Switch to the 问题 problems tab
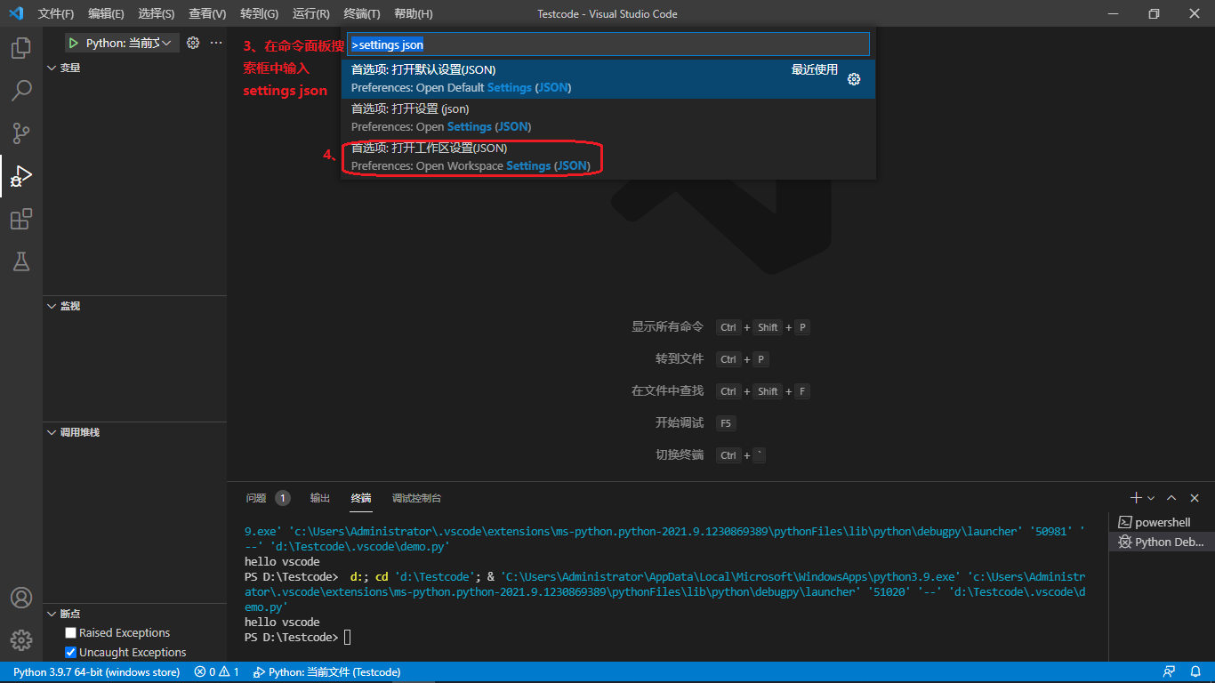The image size is (1215, 683). click(268, 498)
